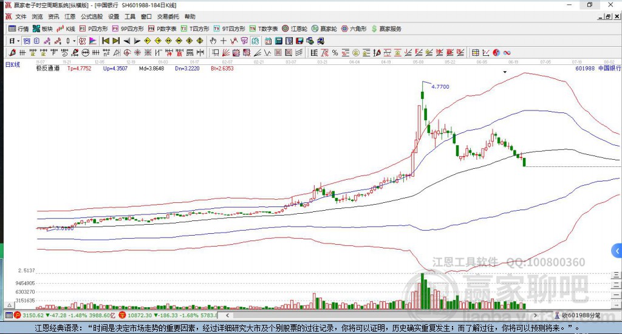Select the fan lines drawing icon
Screen dimensions: 622x334
click(x=226, y=52)
